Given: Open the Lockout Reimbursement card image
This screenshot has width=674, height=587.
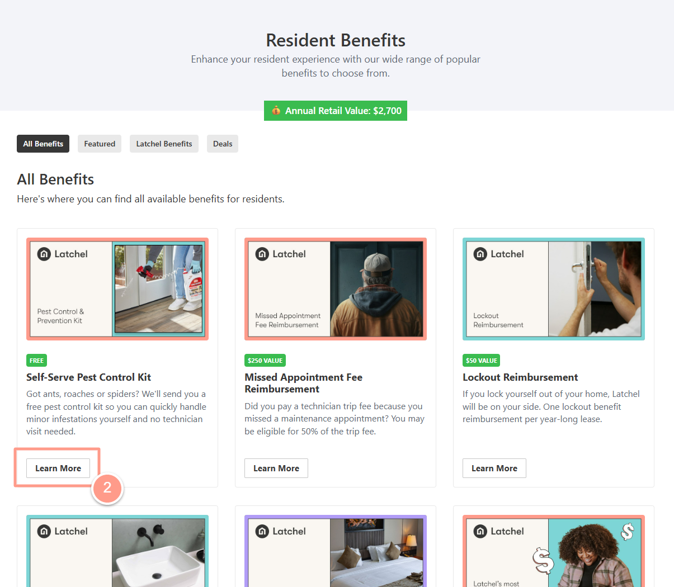Looking at the screenshot, I should [x=554, y=289].
